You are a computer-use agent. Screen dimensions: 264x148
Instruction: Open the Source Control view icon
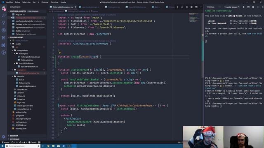coord(4,23)
